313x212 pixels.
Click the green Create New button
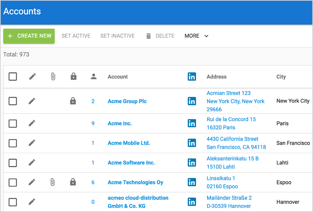tap(29, 36)
